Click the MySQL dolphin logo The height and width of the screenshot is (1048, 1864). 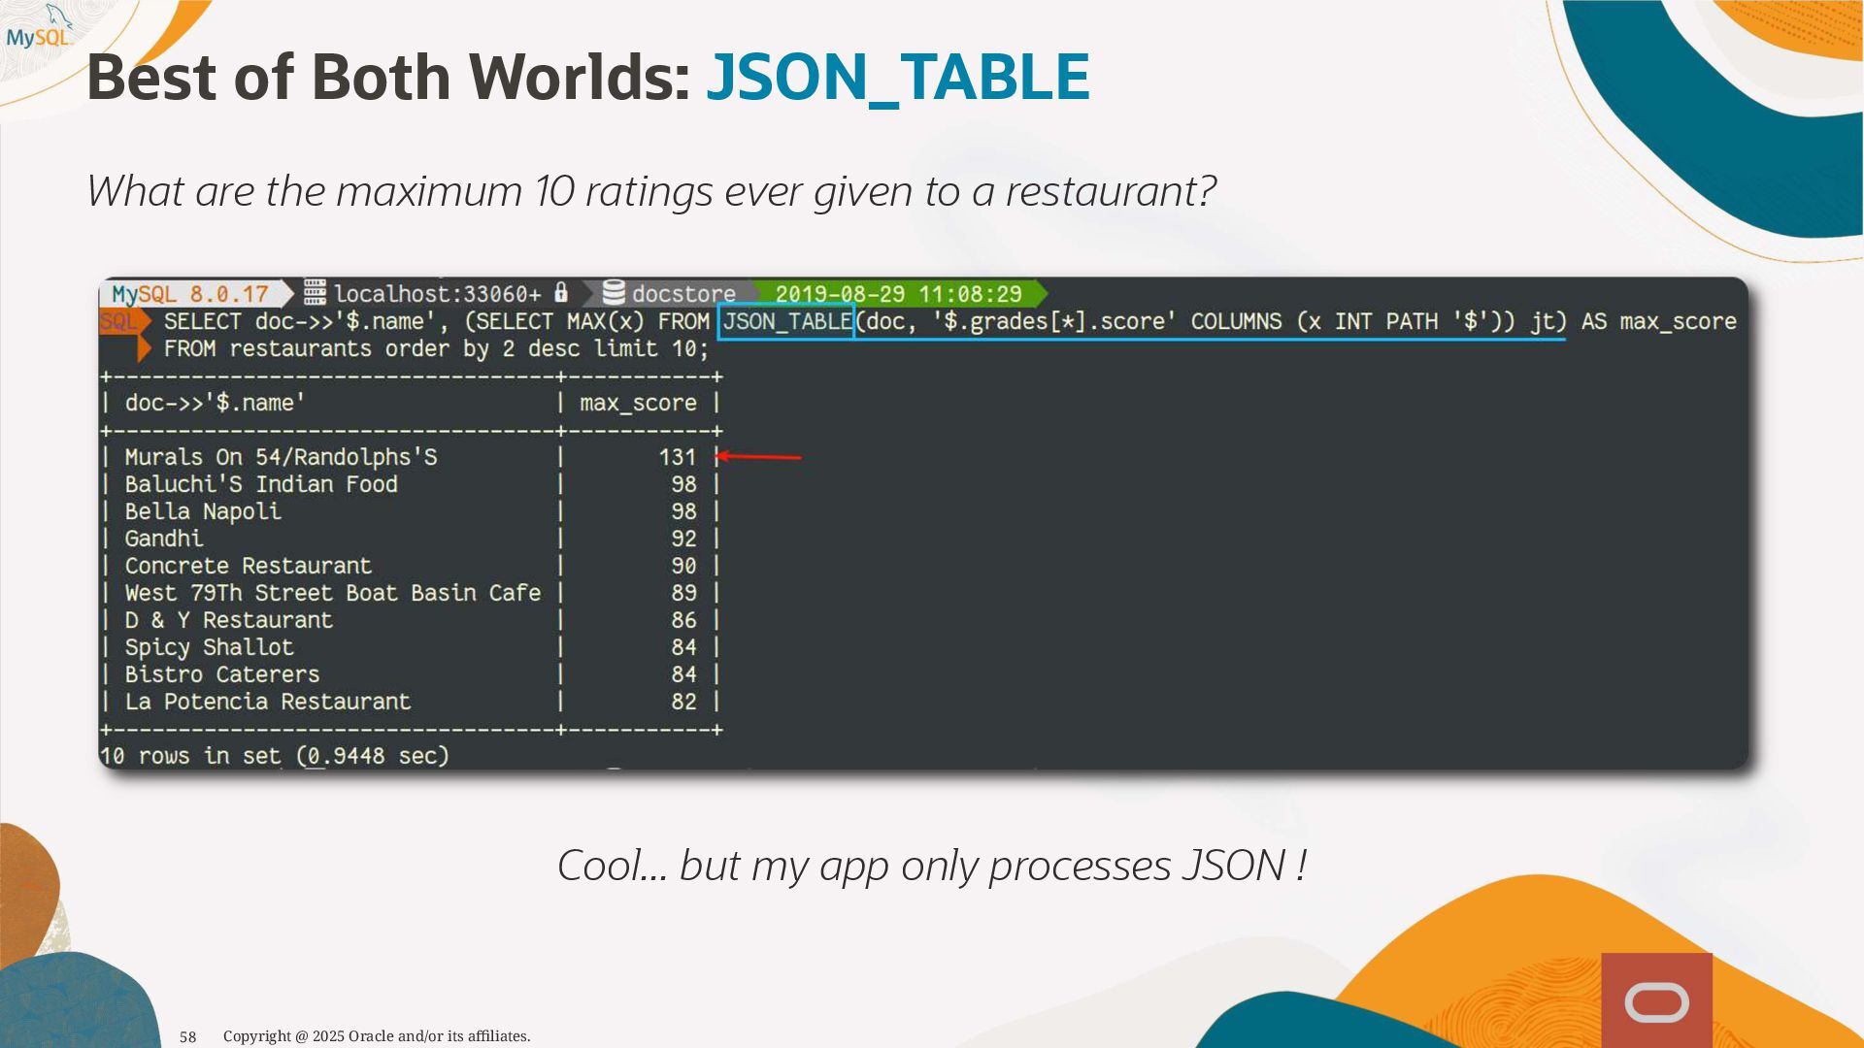point(41,27)
